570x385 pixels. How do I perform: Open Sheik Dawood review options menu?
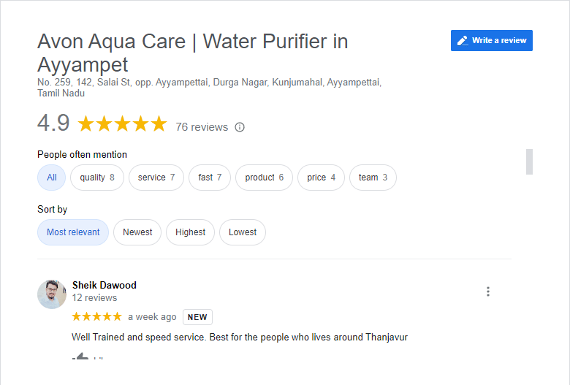(x=488, y=291)
